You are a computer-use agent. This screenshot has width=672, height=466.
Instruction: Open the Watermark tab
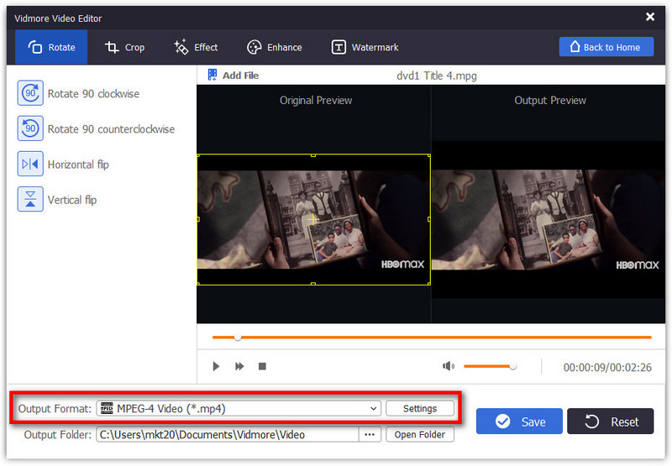[x=365, y=47]
